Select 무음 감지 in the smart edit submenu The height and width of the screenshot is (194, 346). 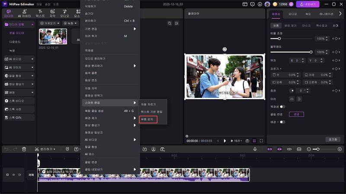pos(148,119)
